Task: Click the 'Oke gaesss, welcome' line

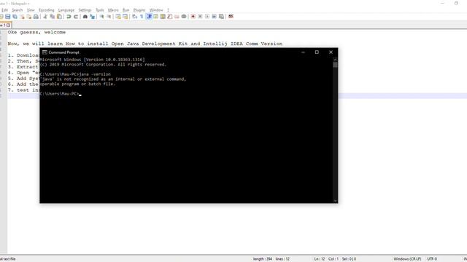Action: (x=36, y=32)
